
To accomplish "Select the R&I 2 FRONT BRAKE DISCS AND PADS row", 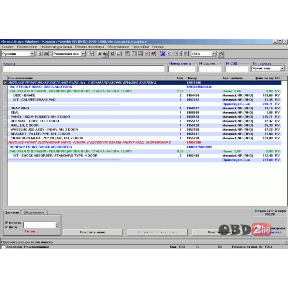I will pyautogui.click(x=144, y=87).
